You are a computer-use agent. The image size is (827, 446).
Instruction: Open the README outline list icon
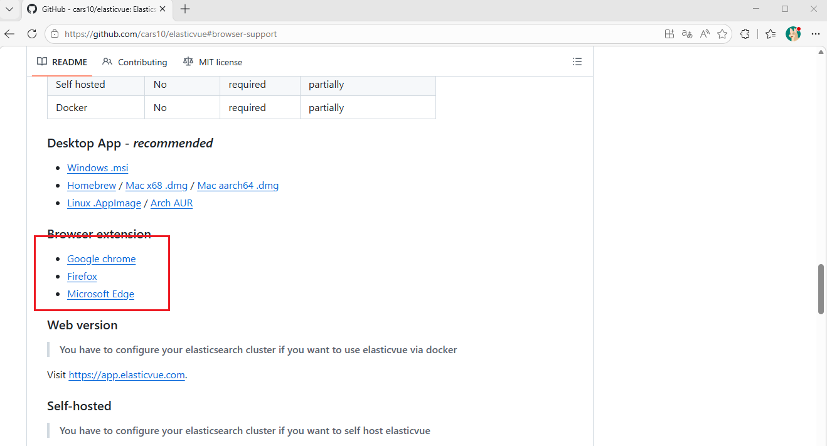tap(577, 61)
